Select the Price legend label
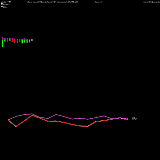This screenshot has width=160, height=160. tap(5, 7)
